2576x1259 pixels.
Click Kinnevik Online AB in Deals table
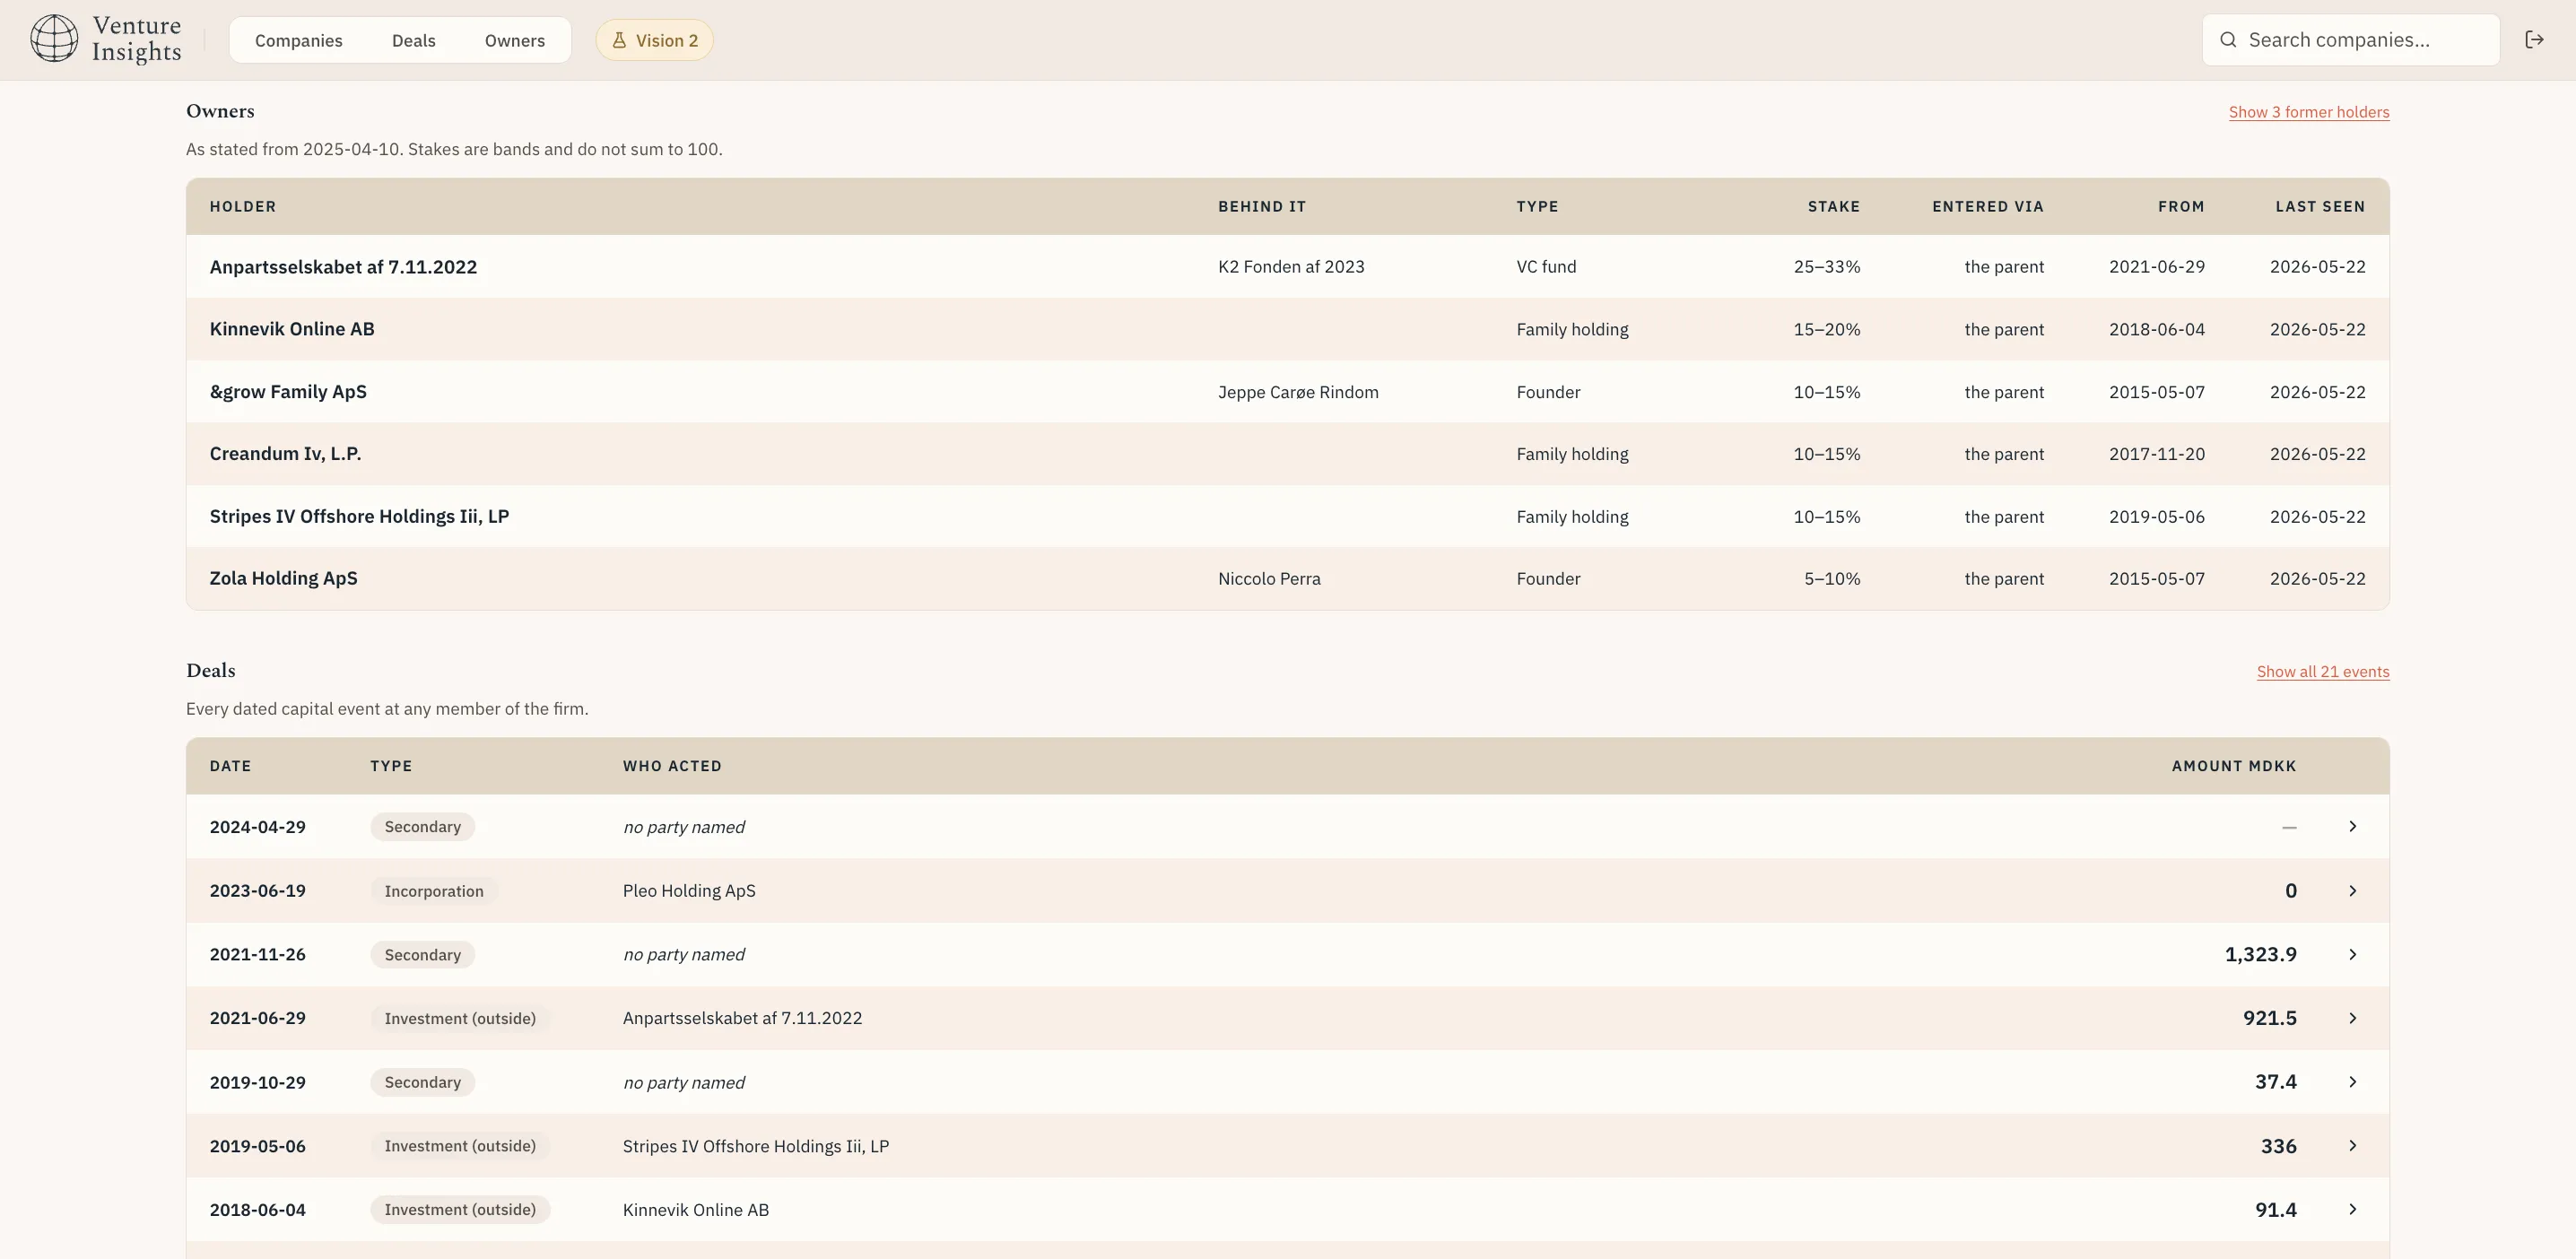(x=696, y=1210)
